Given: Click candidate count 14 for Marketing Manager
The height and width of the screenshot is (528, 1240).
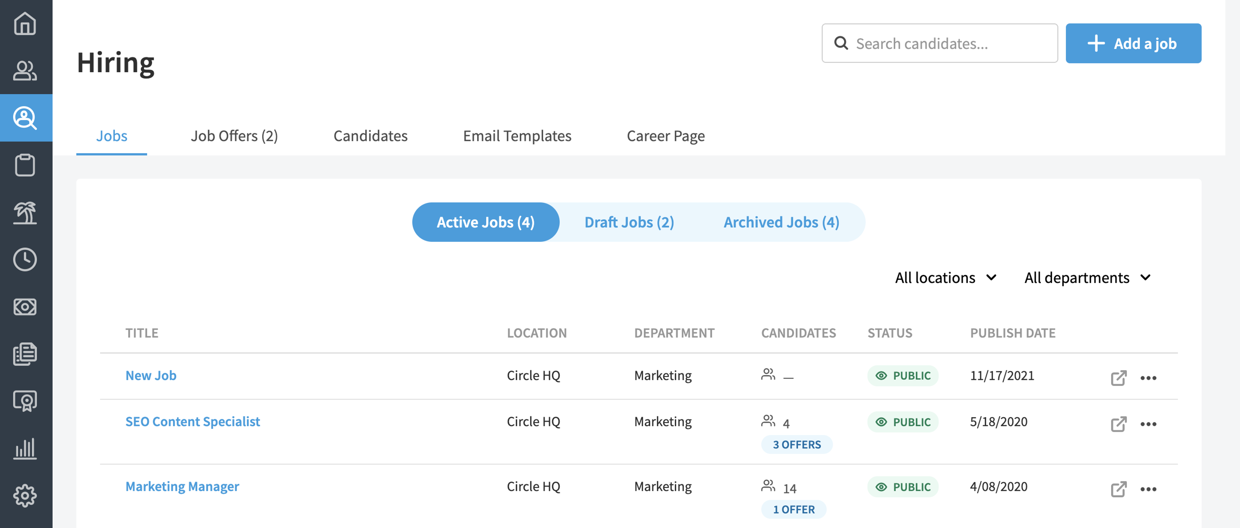Looking at the screenshot, I should tap(790, 489).
